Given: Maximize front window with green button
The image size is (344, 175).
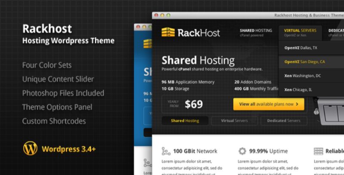Looking at the screenshot, I should [x=169, y=15].
